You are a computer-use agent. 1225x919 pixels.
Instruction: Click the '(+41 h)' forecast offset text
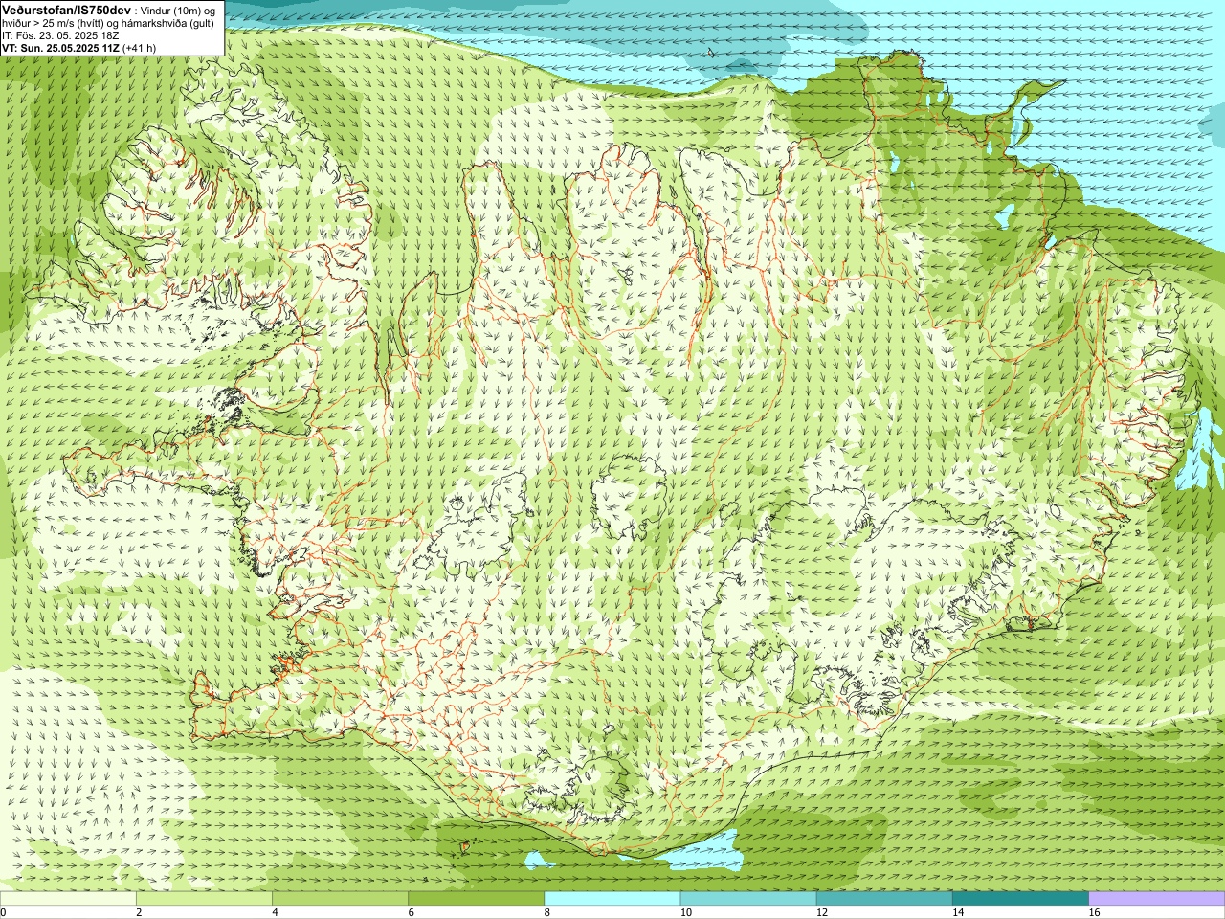pos(140,47)
